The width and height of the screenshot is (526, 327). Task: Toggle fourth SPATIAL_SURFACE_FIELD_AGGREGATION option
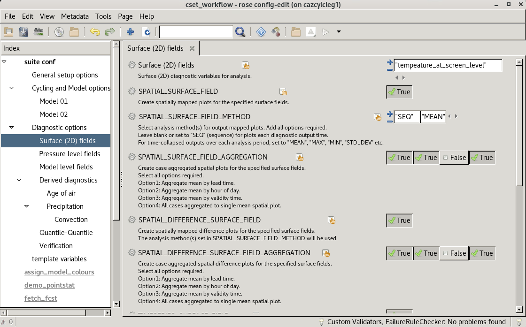click(482, 158)
